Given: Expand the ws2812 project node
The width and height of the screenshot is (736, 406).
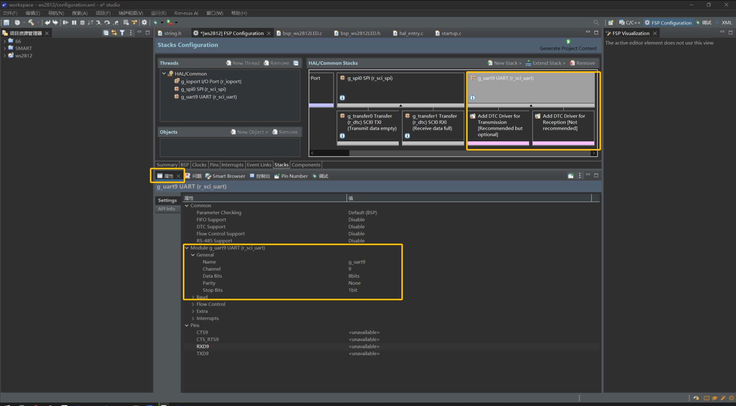Looking at the screenshot, I should click(x=5, y=56).
